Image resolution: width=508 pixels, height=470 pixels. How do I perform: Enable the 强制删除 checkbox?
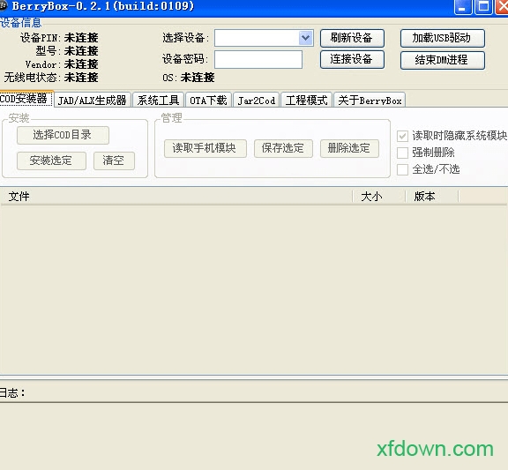click(402, 153)
